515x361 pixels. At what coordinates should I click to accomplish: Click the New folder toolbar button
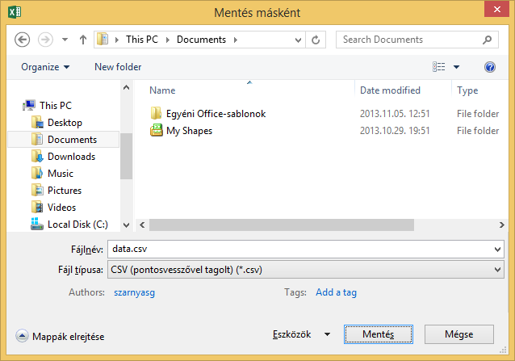118,67
